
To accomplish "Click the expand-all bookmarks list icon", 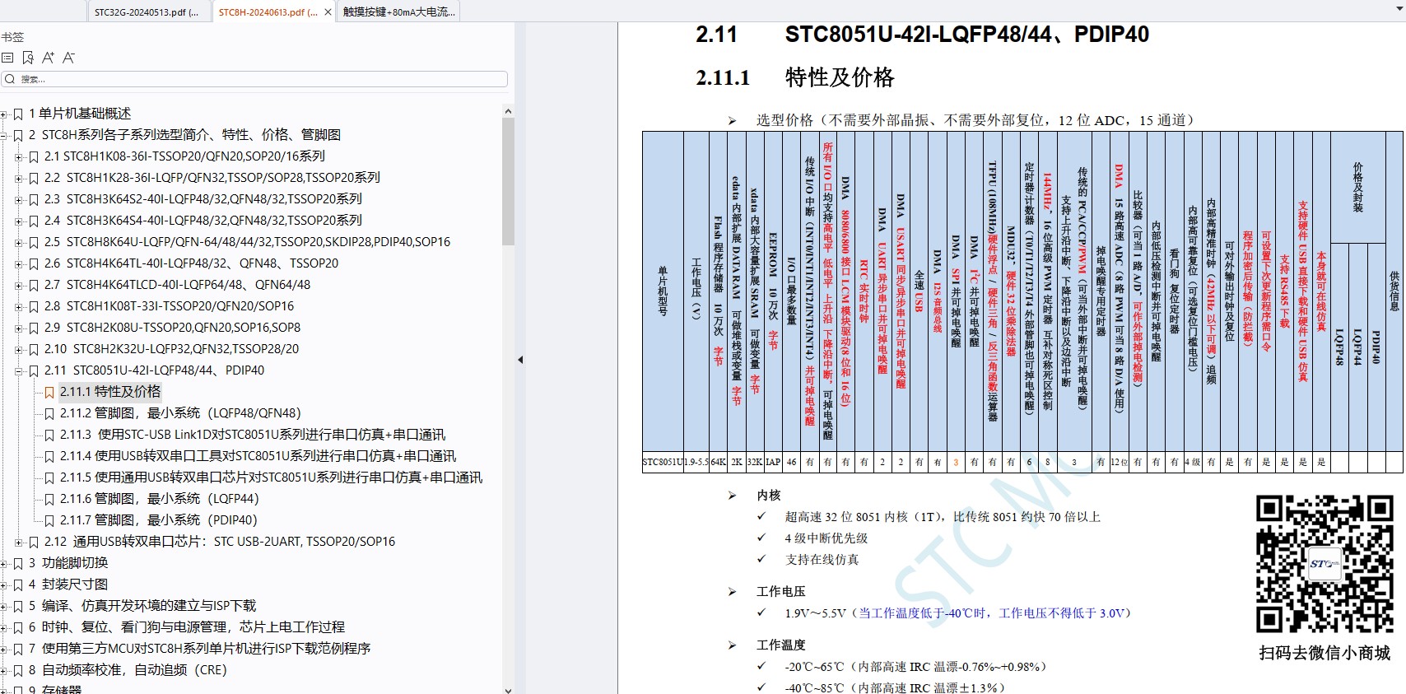I will coord(7,58).
